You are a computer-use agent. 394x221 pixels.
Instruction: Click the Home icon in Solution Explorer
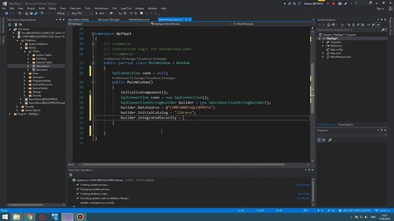coord(328,25)
